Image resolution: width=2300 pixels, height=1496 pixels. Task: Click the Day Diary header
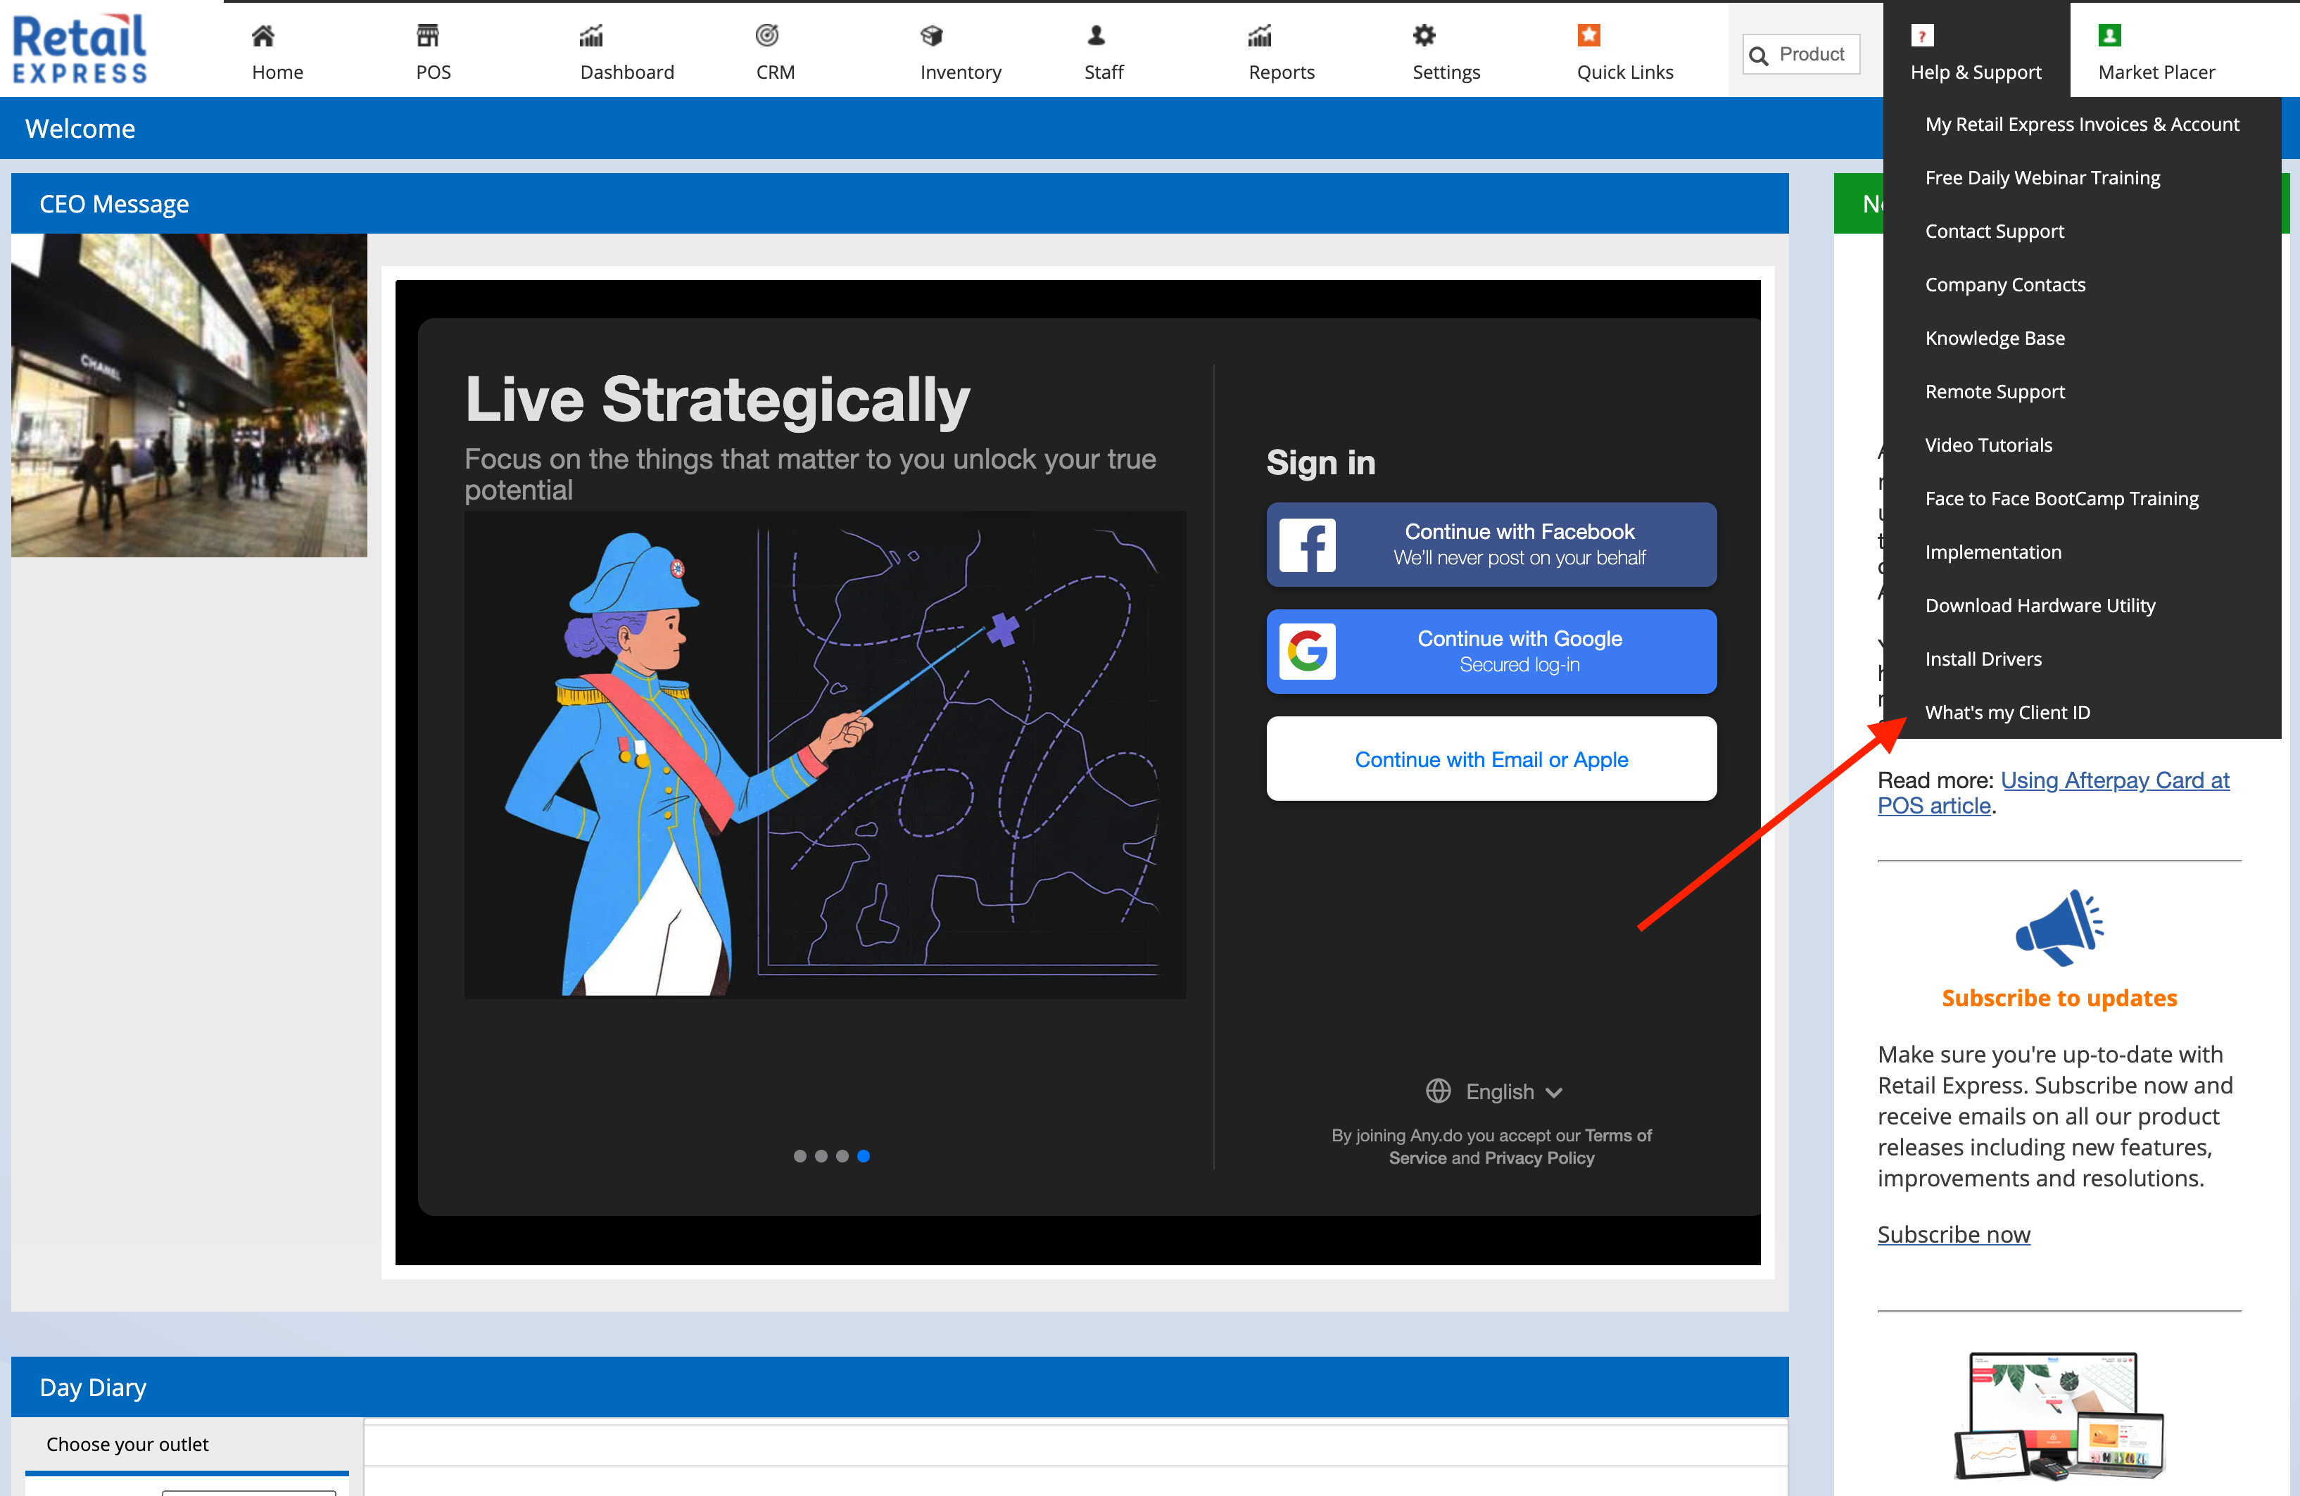[899, 1387]
